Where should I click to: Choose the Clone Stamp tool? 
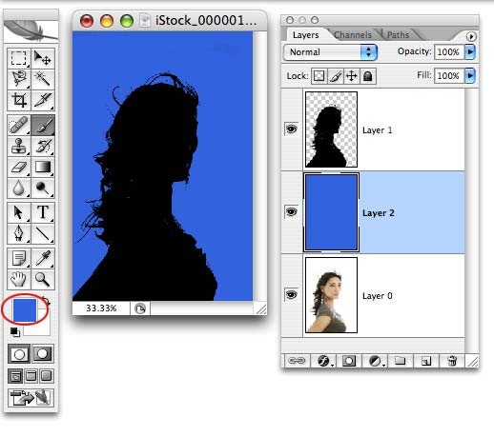click(x=19, y=146)
